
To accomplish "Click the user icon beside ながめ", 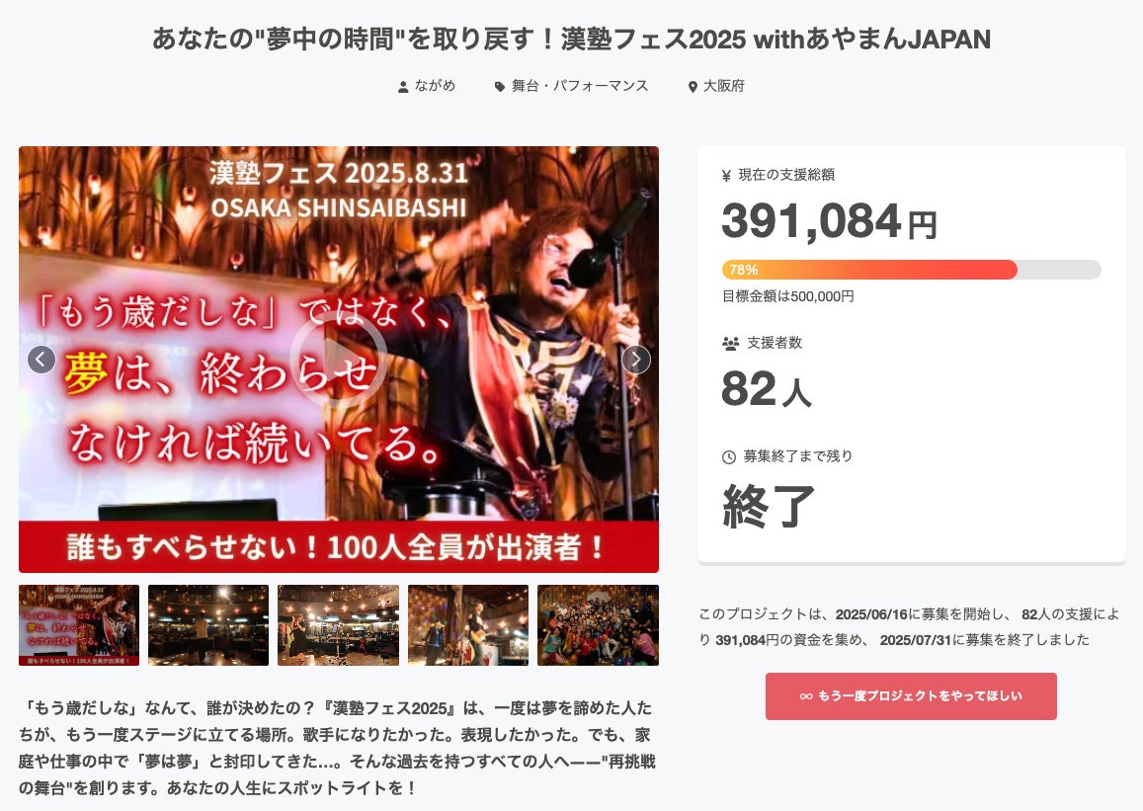I will pyautogui.click(x=403, y=87).
